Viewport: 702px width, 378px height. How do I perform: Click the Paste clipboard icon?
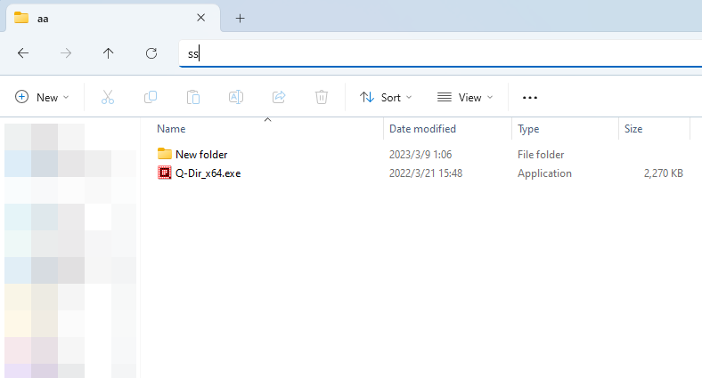(x=193, y=97)
